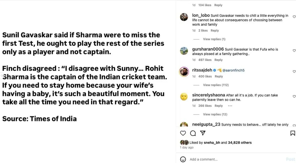Save post with bookmark icon
The image size is (296, 163).
[x=293, y=133]
